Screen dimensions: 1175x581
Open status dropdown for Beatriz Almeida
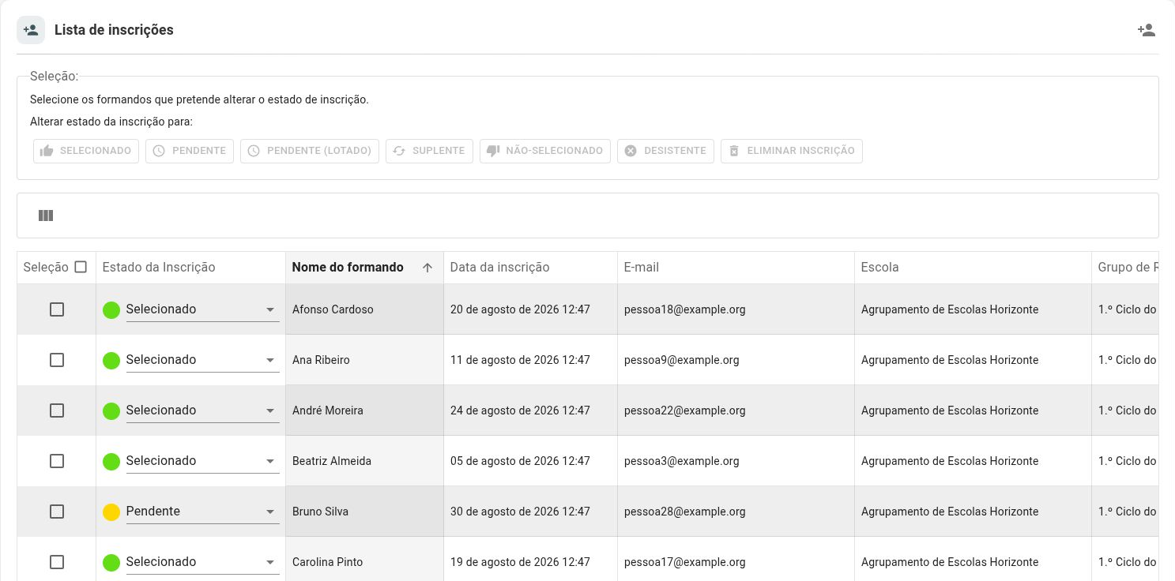click(x=202, y=461)
